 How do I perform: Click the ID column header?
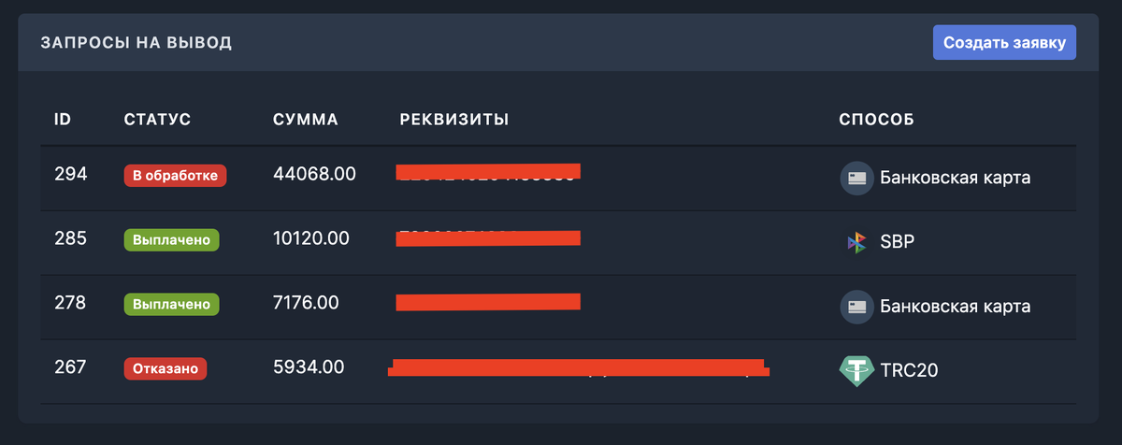click(63, 119)
